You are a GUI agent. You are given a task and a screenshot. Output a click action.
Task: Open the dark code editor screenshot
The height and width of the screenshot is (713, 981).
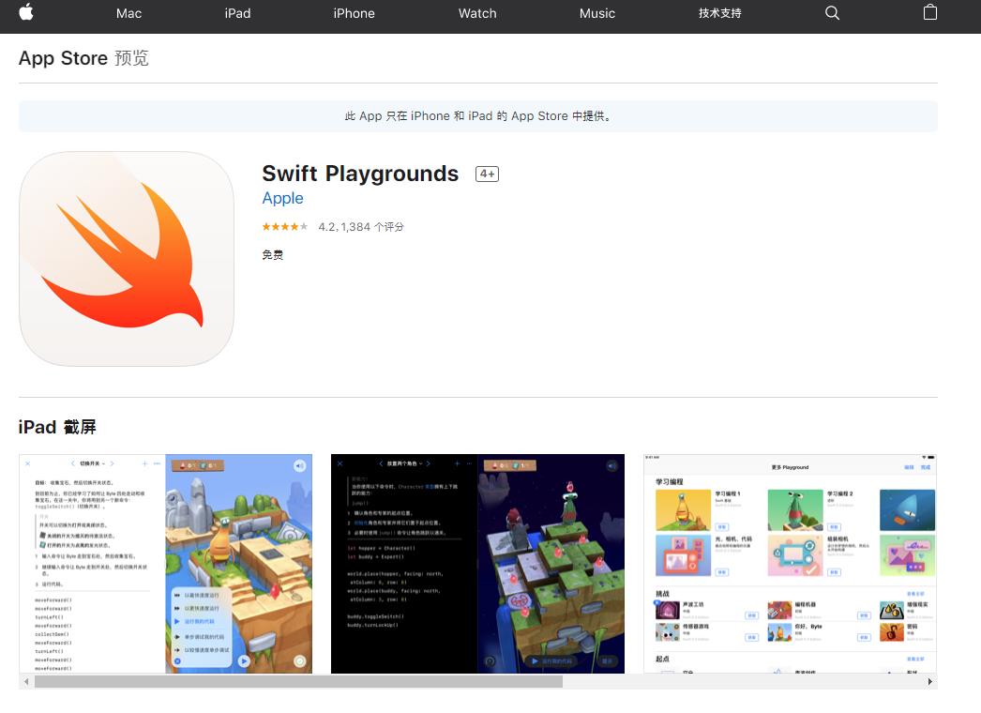[477, 564]
